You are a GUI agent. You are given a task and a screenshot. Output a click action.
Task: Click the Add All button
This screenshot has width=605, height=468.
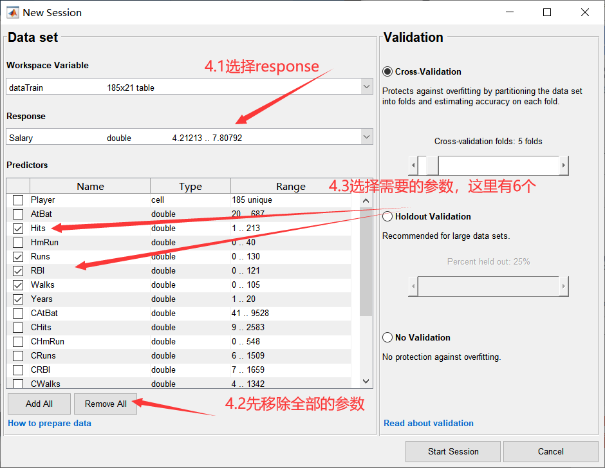click(39, 404)
